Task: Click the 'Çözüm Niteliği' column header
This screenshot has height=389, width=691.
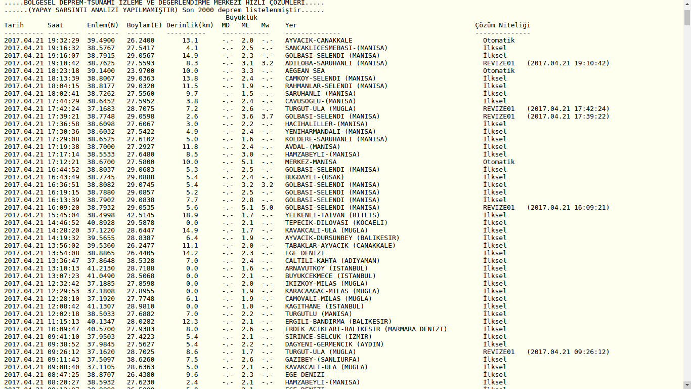Action: coord(502,25)
